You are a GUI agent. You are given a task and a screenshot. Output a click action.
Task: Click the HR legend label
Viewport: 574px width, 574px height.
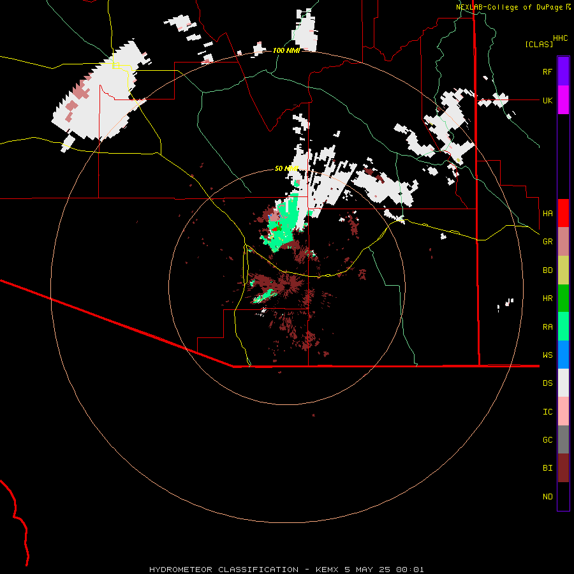click(x=547, y=298)
